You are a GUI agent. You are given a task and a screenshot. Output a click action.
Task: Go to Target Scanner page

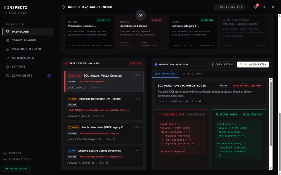click(28, 40)
